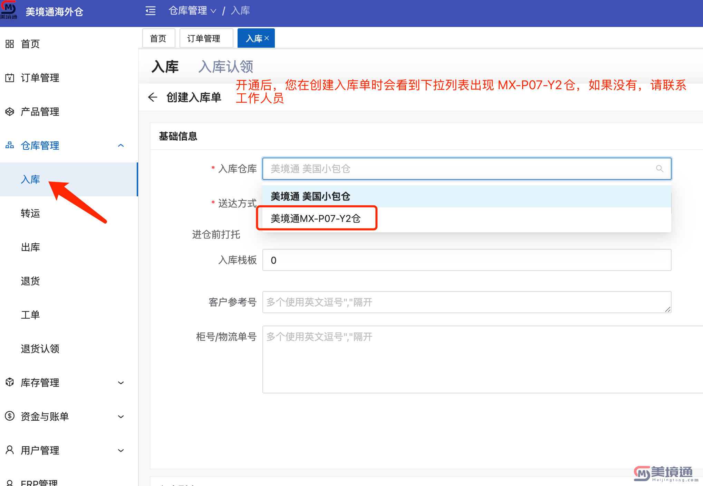The image size is (703, 486).
Task: Expand the 资金与账单 sidebar section chevron
Action: pyautogui.click(x=121, y=417)
